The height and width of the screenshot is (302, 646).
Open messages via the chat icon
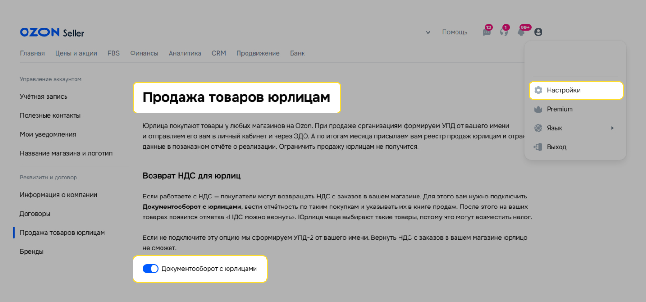coord(486,32)
